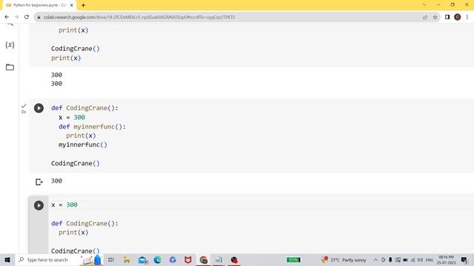Open the taskbar clock and date
The image size is (474, 266).
coord(446,259)
